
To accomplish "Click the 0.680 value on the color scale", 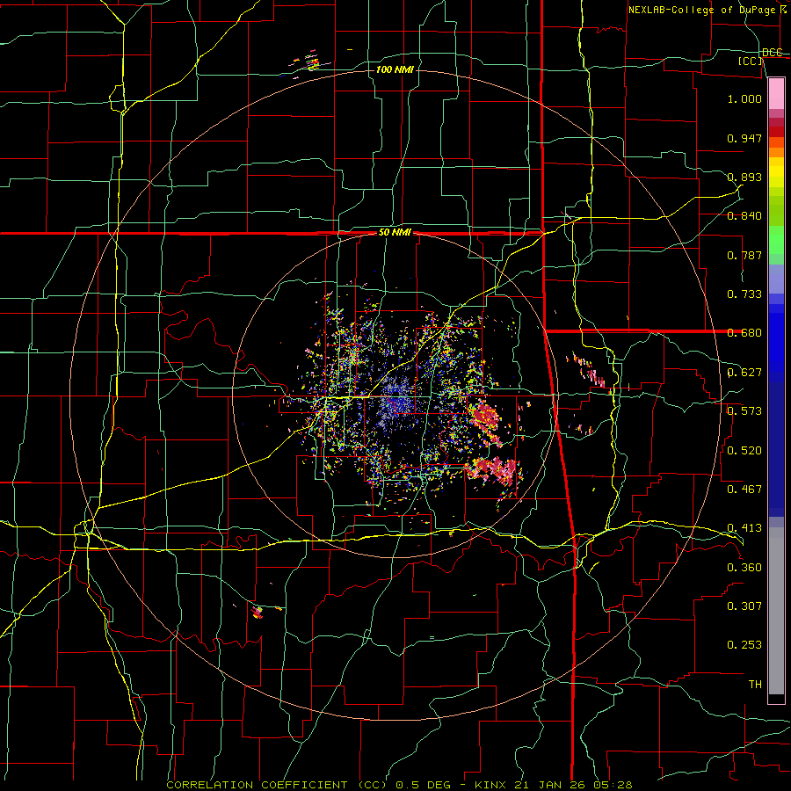I will tap(744, 333).
